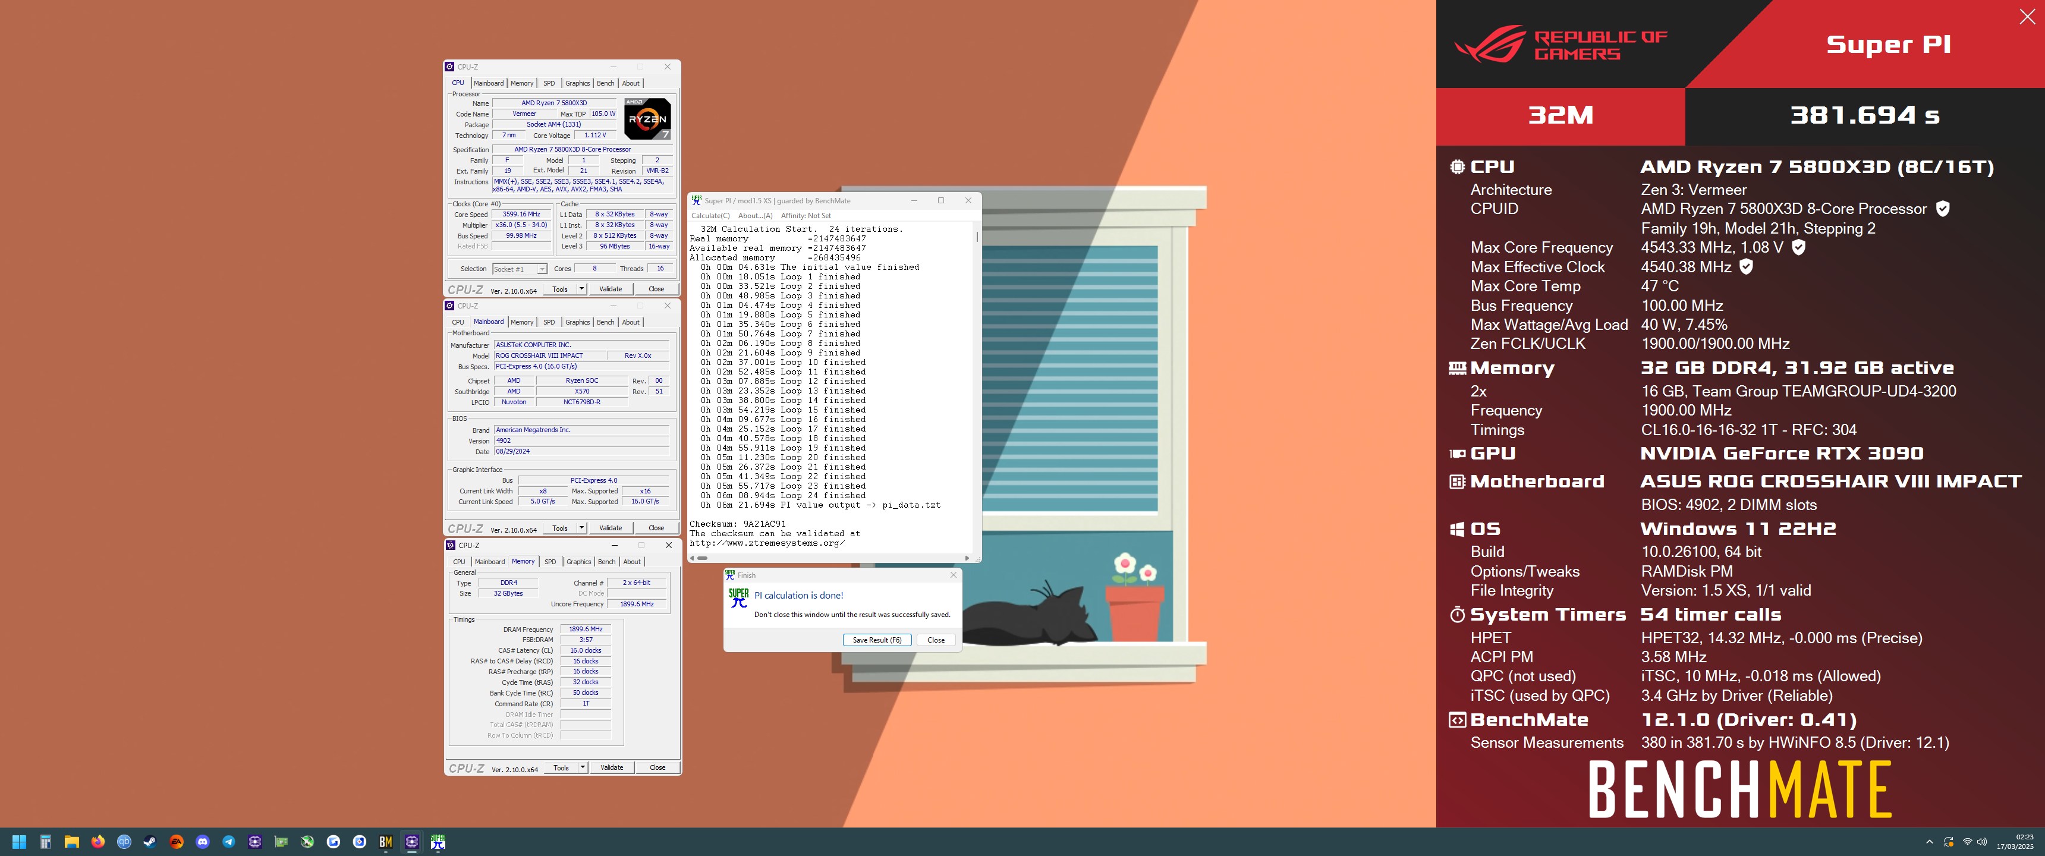Open the Selection Socket #1 dropdown
This screenshot has height=856, width=2045.
(x=520, y=269)
